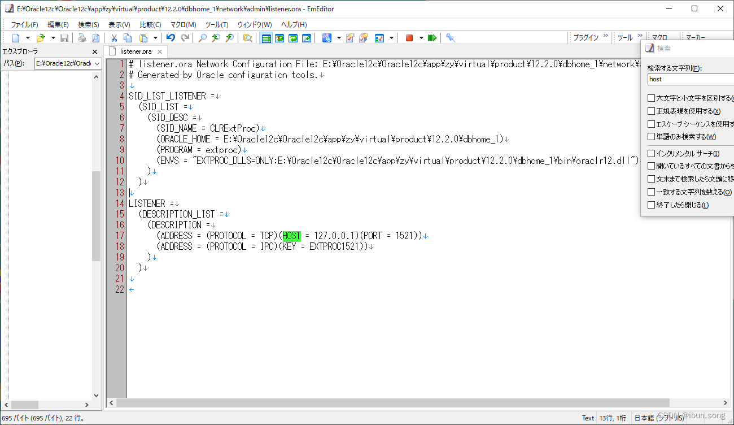
Task: Close the エクスプローラ side panel
Action: (95, 51)
